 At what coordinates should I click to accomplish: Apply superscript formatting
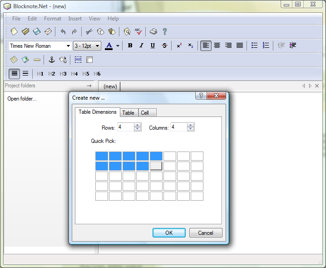click(x=179, y=46)
